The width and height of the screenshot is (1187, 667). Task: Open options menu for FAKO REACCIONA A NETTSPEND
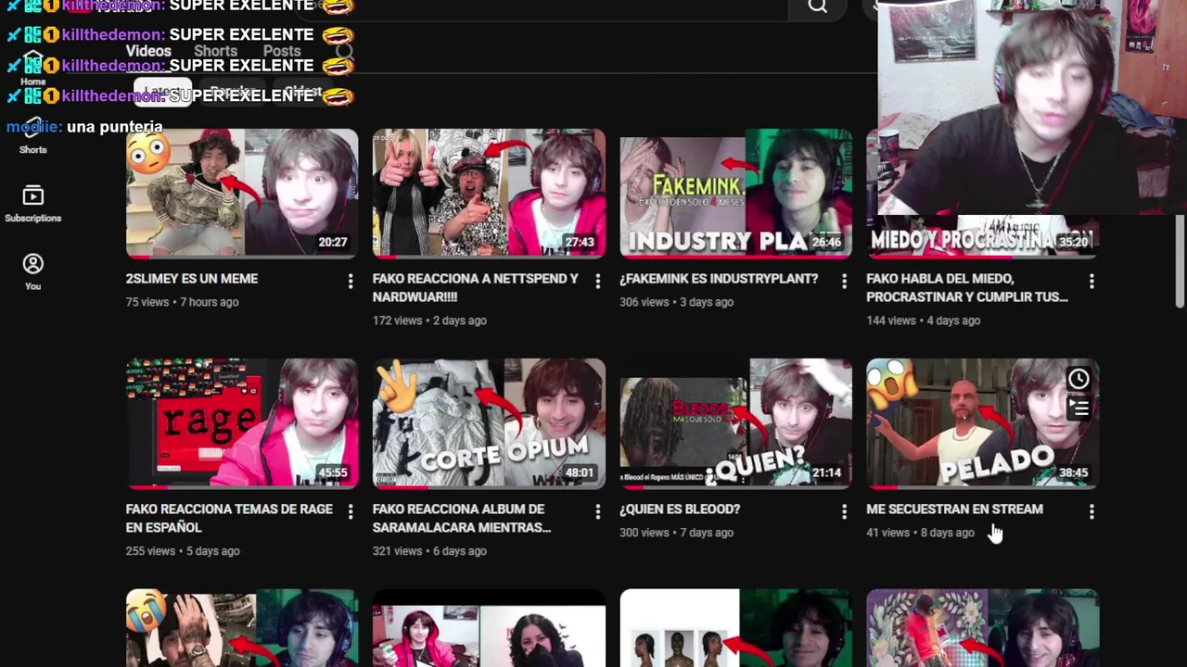coord(597,280)
